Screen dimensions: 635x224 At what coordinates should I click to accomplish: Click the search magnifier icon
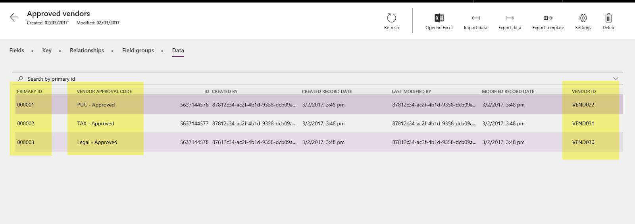(x=21, y=79)
